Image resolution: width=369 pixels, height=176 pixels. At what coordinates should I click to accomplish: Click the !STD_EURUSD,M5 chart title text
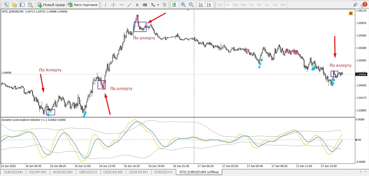click(x=13, y=12)
